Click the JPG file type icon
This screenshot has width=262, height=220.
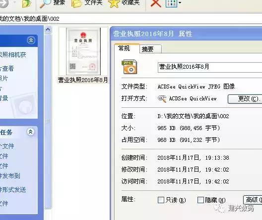[130, 67]
